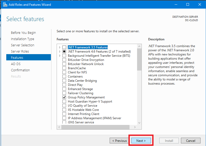The width and height of the screenshot is (206, 146).
Task: Click the vertical scrollbar thumb in features list
Action: 139,59
